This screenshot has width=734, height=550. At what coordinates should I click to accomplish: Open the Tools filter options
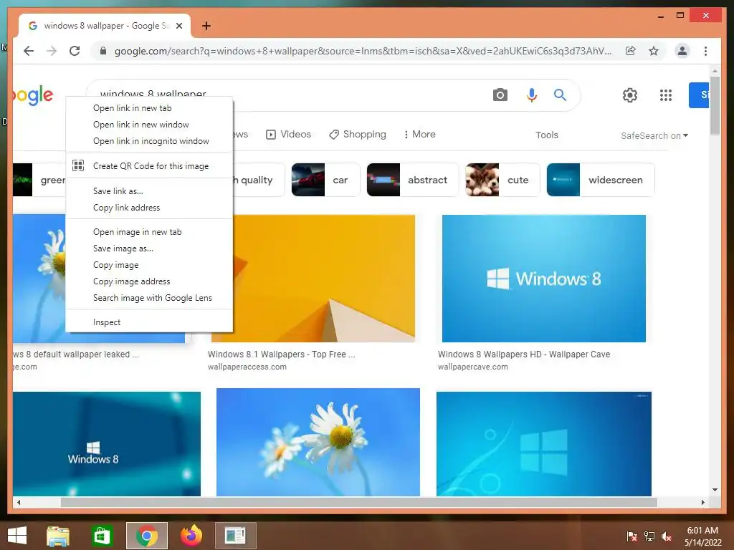(547, 135)
